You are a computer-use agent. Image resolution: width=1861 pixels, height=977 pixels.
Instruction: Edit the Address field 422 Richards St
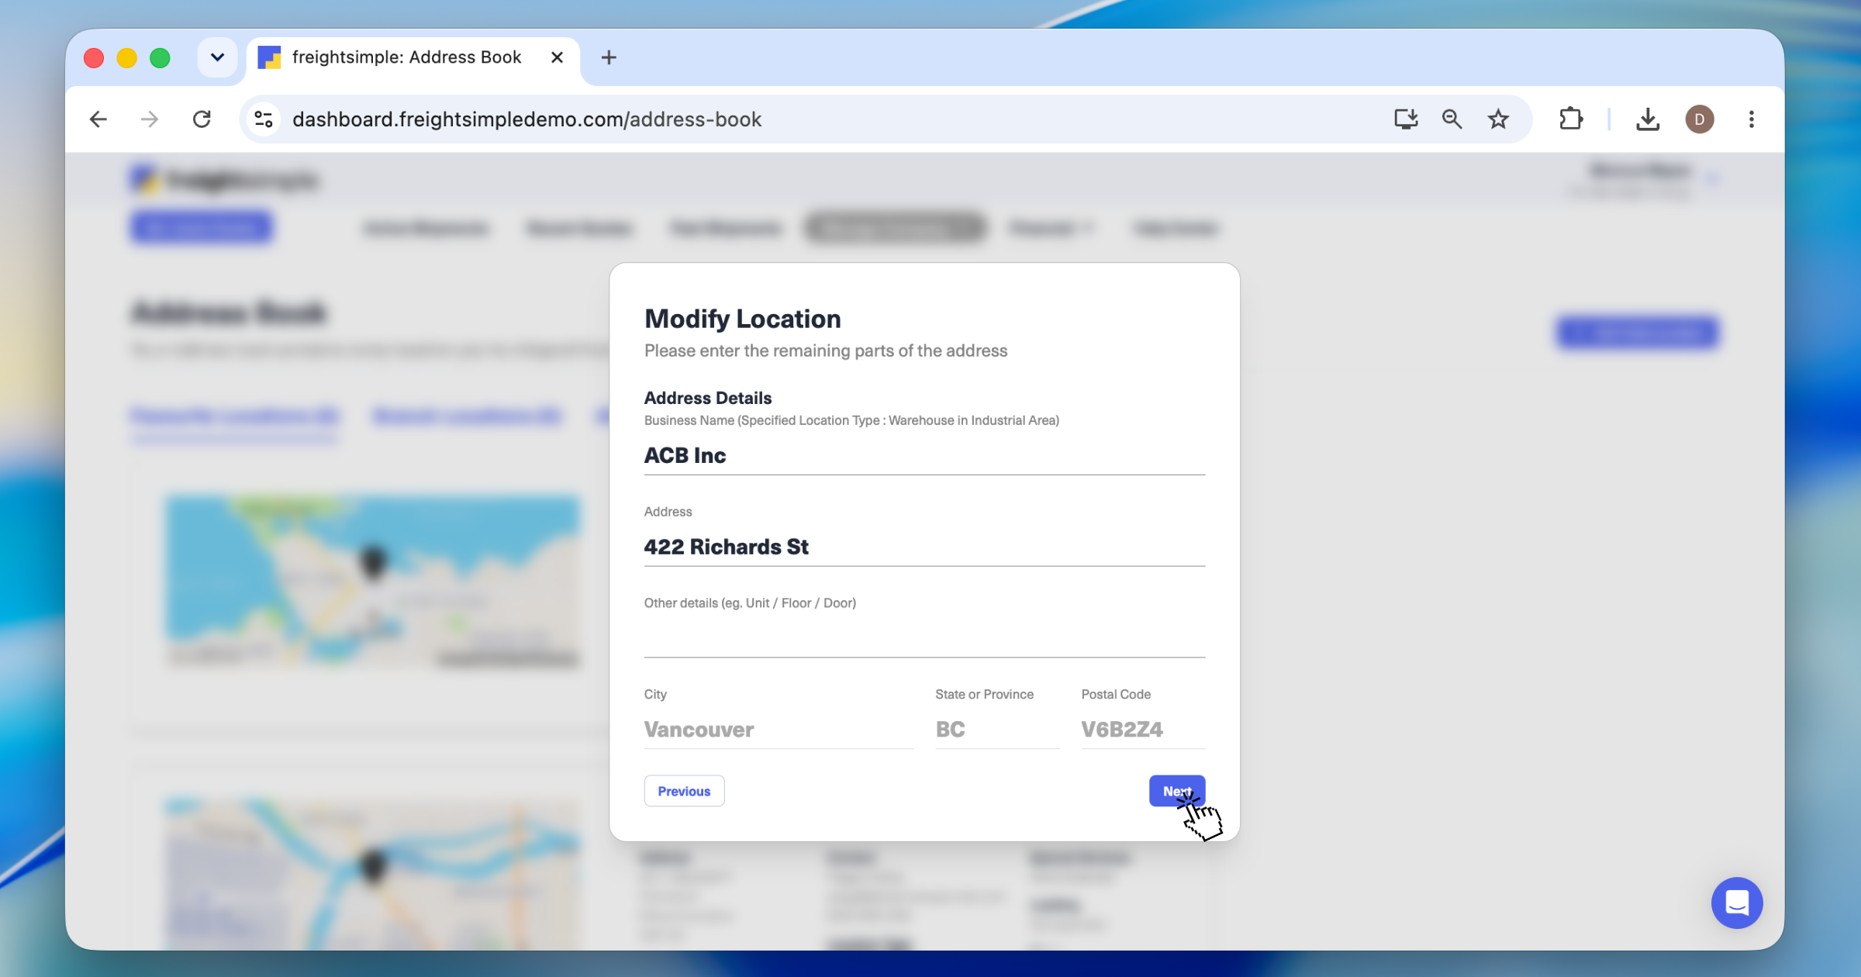pos(924,547)
